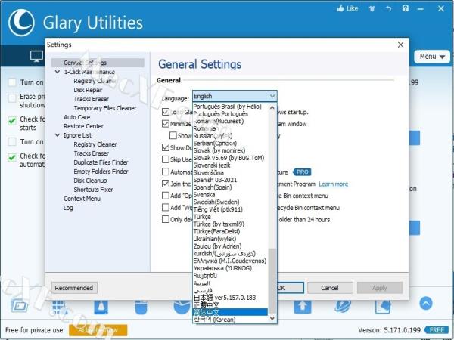The height and width of the screenshot is (340, 454).
Task: Click the circular up-chevron icon at bottom right
Action: point(425,303)
